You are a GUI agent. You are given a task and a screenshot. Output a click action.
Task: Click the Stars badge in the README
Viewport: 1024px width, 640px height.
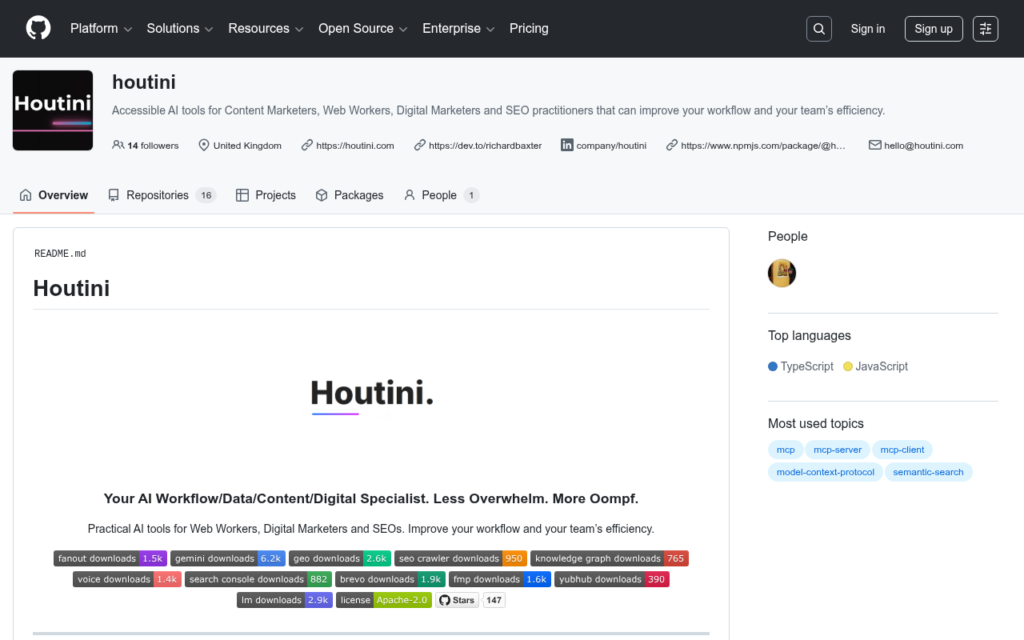(x=456, y=600)
